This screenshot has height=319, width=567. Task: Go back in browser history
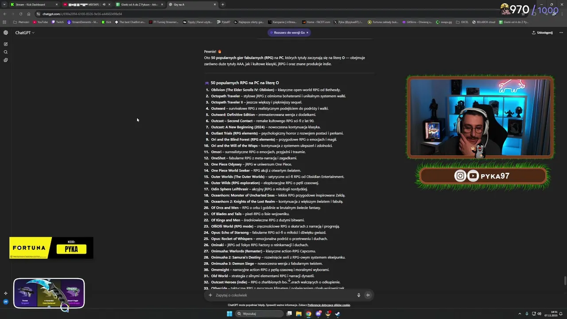coord(5,14)
